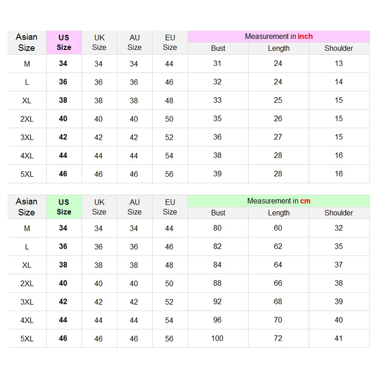Select the green-highlighted "US Size" header cell

(x=64, y=207)
